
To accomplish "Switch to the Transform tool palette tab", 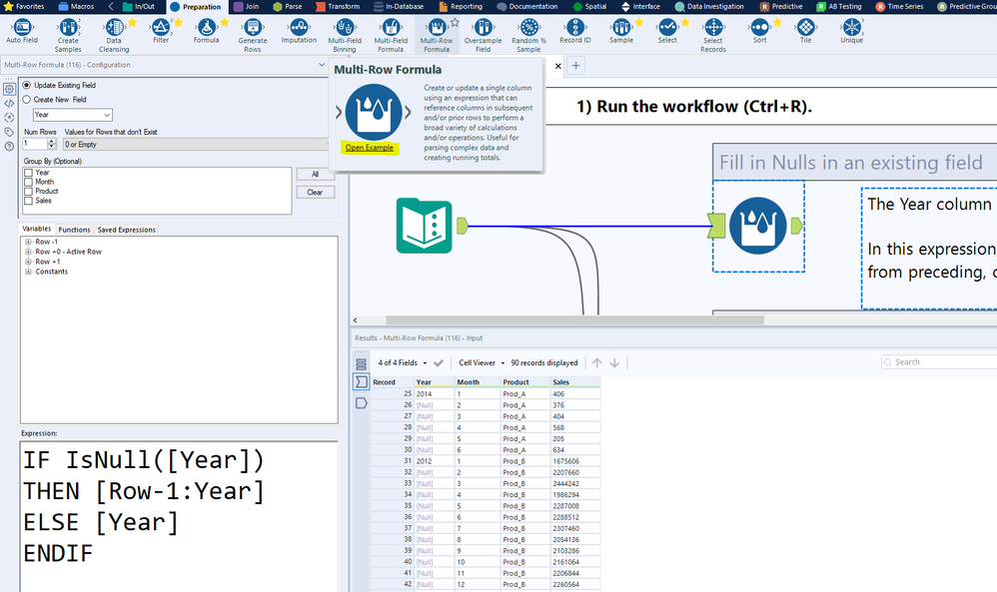I will (338, 6).
